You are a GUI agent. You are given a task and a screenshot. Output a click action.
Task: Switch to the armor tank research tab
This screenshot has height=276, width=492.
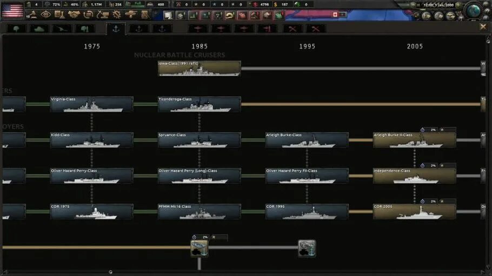(x=39, y=29)
